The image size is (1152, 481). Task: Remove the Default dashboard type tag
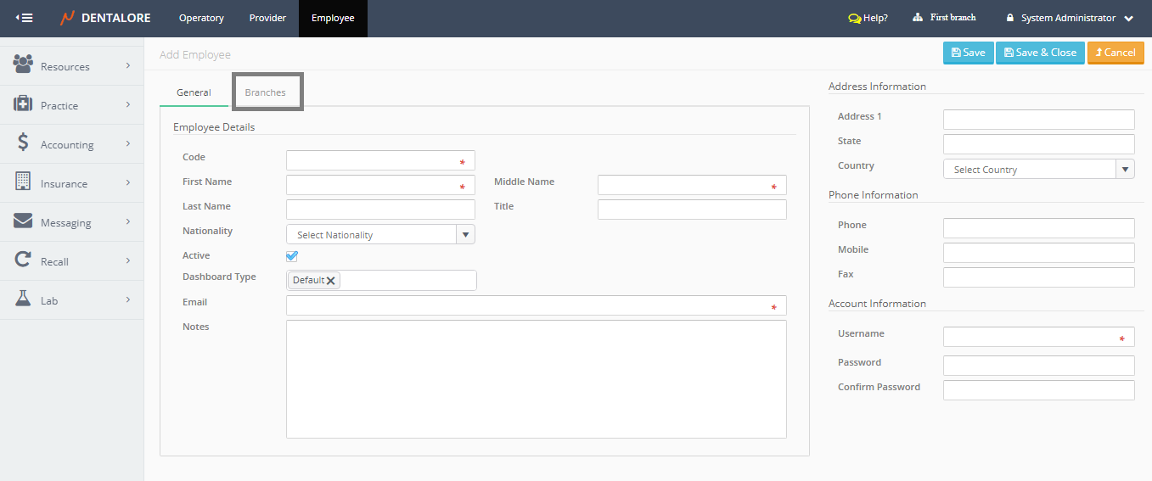tap(331, 281)
